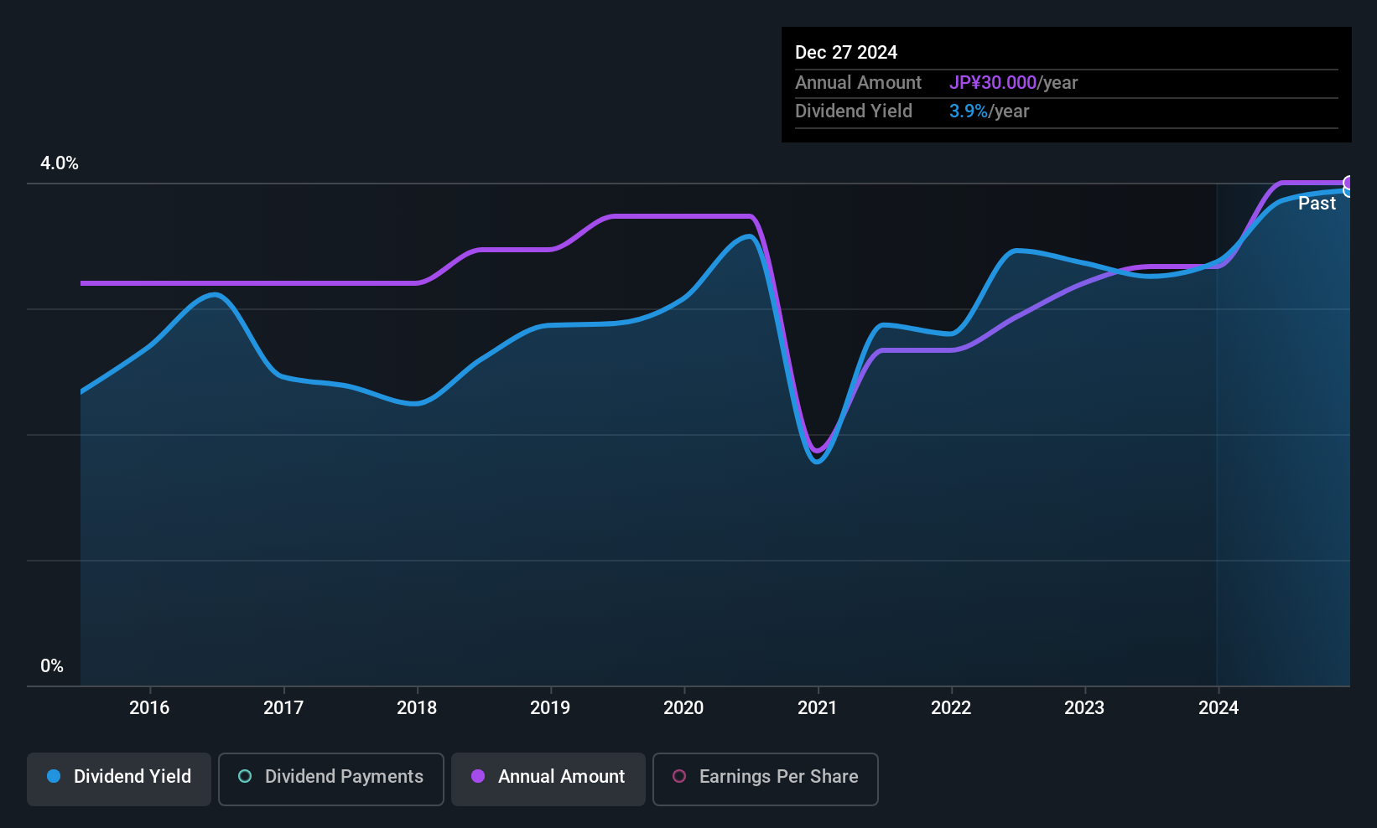Enable the Dividend Payments series

(331, 779)
